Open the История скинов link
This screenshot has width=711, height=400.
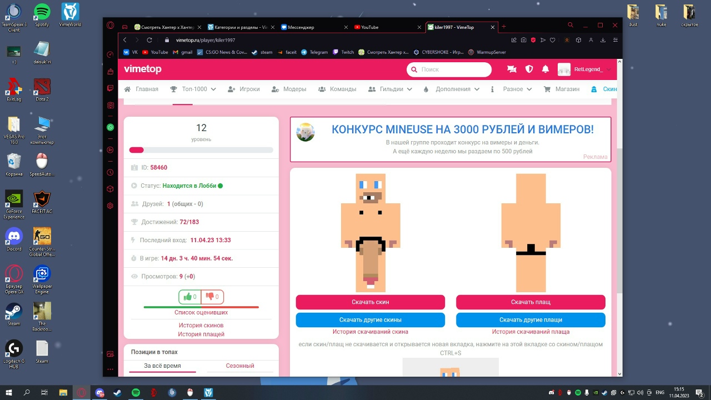point(201,325)
